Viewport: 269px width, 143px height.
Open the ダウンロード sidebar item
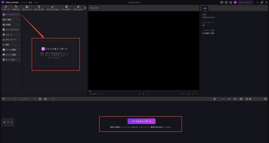[x=11, y=40]
